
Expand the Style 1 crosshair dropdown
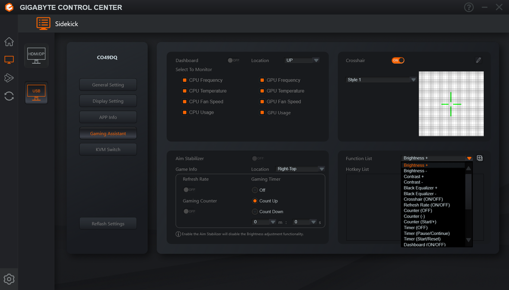[x=381, y=80]
